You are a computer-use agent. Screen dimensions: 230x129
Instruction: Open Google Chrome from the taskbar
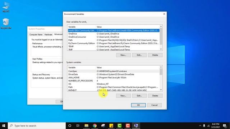pyautogui.click(x=95, y=126)
